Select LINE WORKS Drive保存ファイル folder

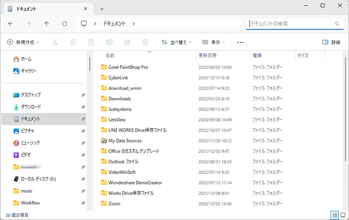137,130
